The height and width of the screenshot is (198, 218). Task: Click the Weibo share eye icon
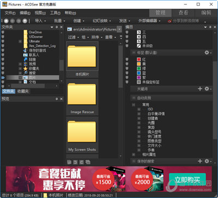coord(169,21)
